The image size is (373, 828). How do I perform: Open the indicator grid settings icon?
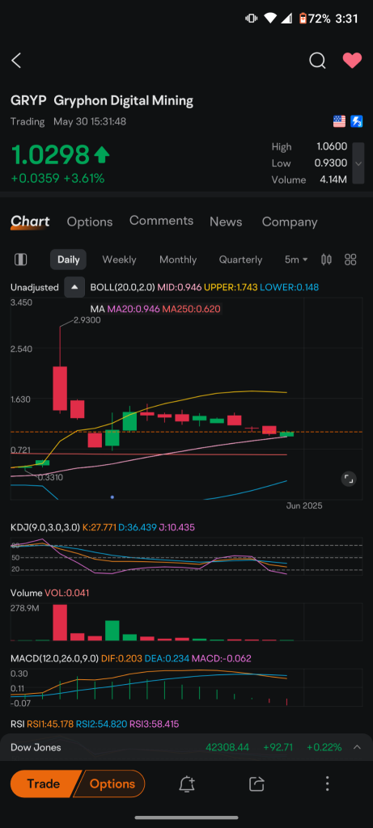[350, 260]
